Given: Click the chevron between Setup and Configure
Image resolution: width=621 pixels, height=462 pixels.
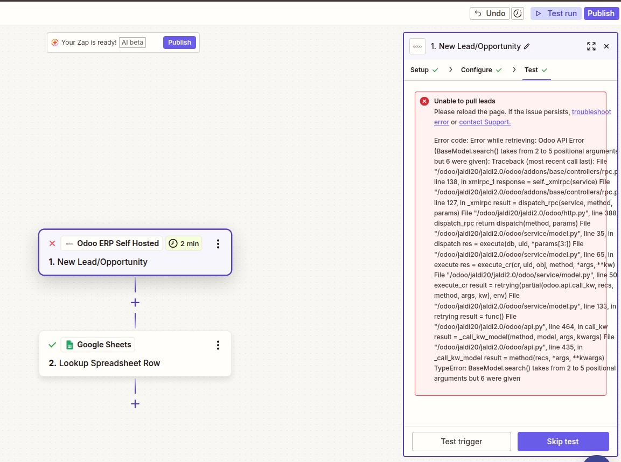Looking at the screenshot, I should [x=450, y=69].
